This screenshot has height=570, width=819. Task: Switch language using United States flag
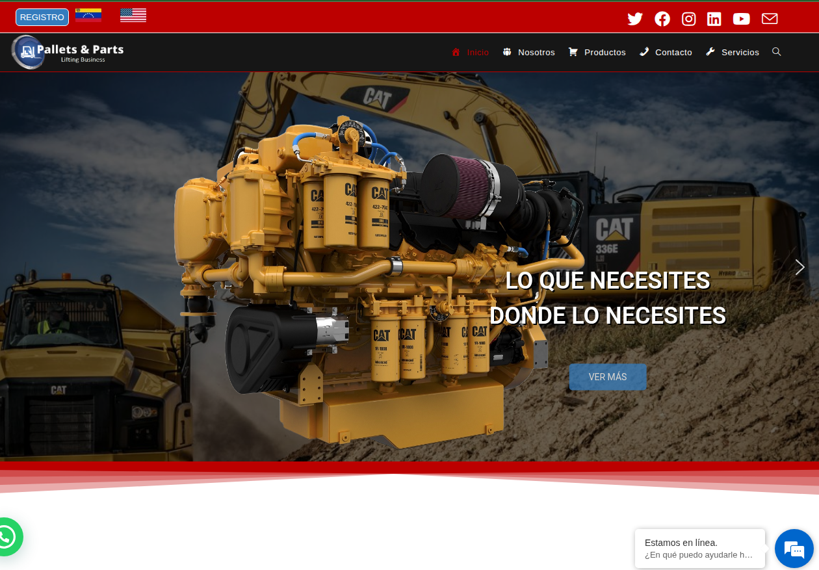click(133, 16)
